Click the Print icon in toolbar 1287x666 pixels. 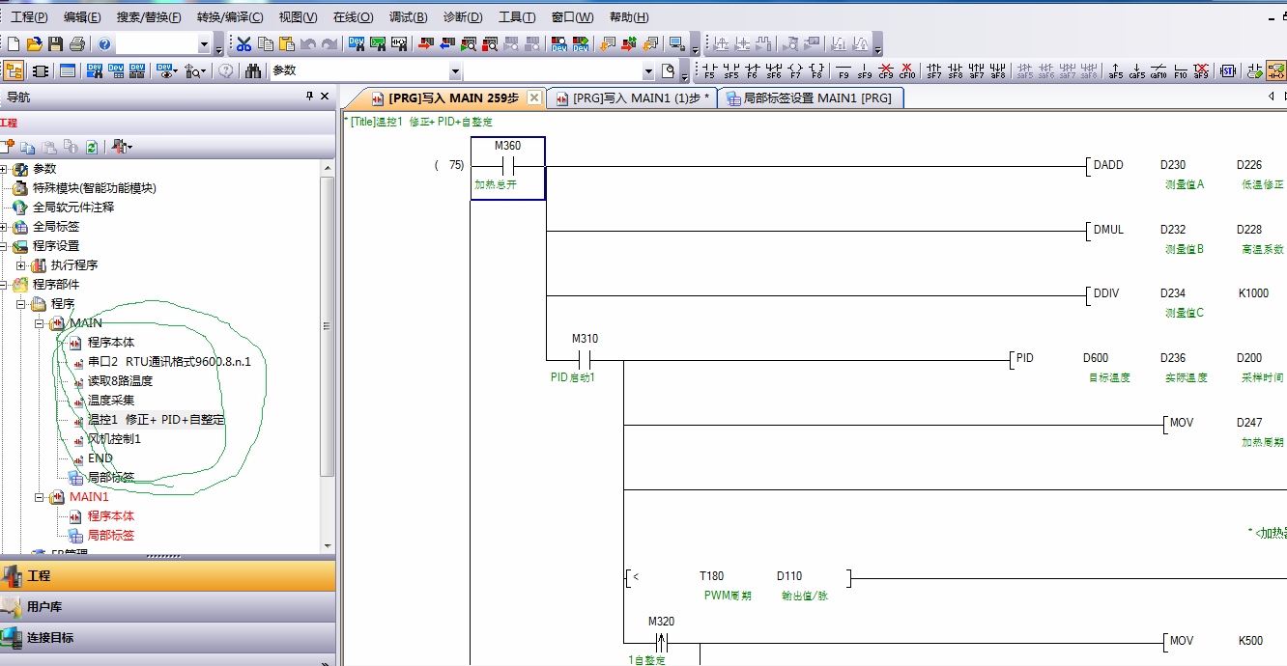pyautogui.click(x=77, y=44)
